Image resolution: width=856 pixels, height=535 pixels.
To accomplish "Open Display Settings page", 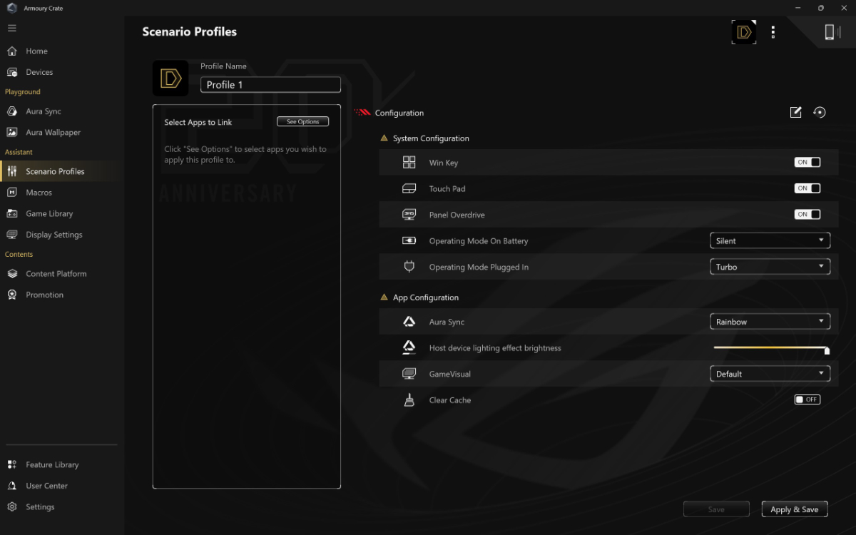I will coord(54,235).
